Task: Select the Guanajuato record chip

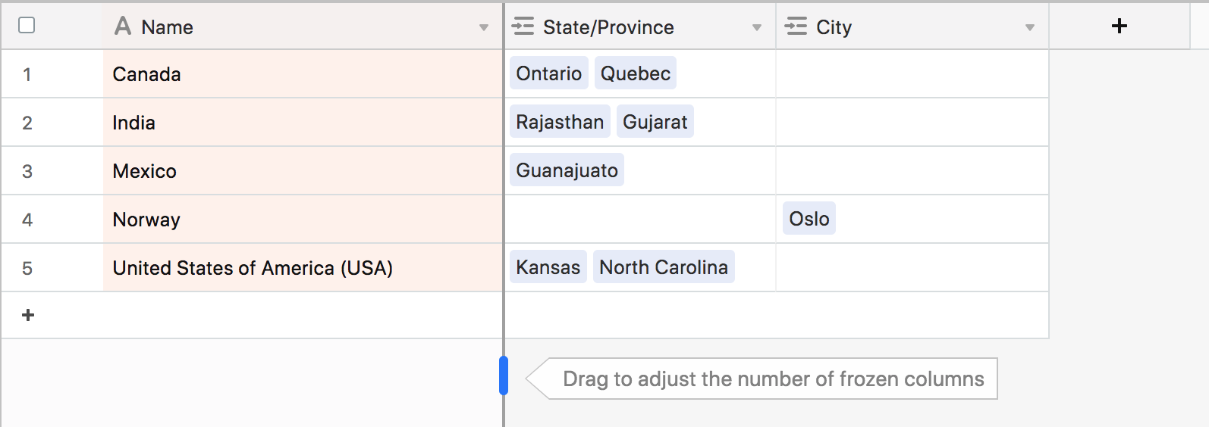Action: coord(567,170)
